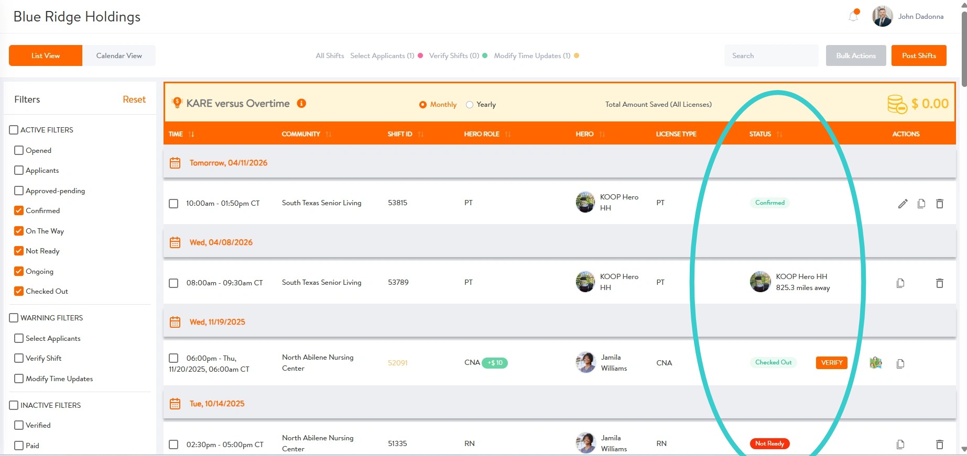Viewport: 967px width, 456px height.
Task: Enable the Applicants filter checkbox
Action: tap(19, 170)
